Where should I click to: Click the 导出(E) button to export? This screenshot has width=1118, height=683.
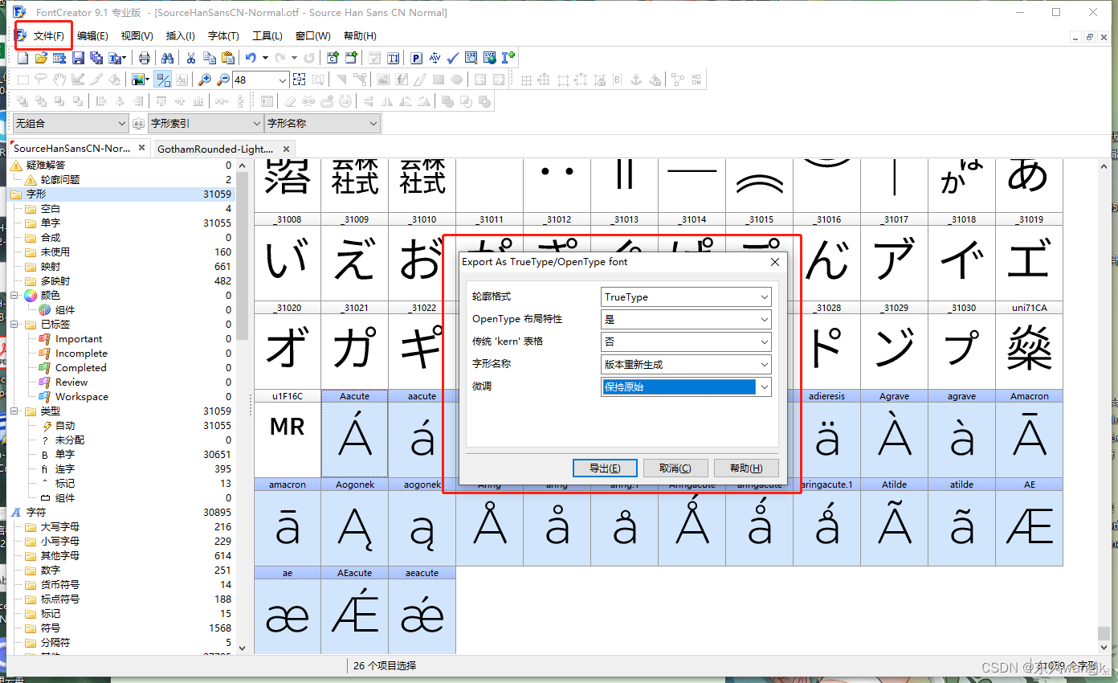coord(605,468)
